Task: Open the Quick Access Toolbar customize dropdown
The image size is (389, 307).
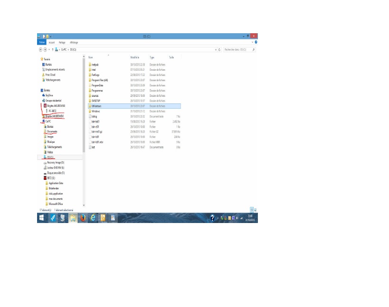Action: coord(51,37)
